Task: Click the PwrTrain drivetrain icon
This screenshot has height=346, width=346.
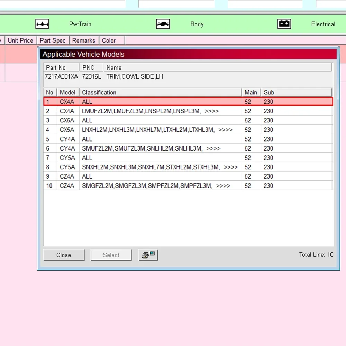Action: [x=42, y=24]
